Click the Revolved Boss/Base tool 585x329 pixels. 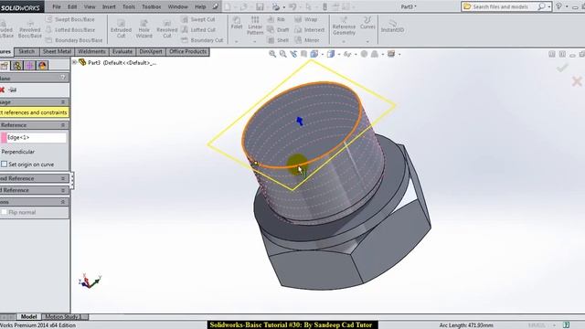(30, 28)
